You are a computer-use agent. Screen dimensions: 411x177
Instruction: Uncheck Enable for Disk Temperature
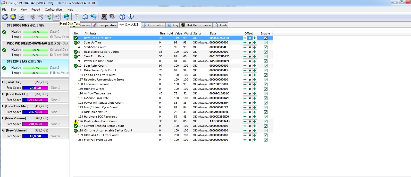coord(266,112)
